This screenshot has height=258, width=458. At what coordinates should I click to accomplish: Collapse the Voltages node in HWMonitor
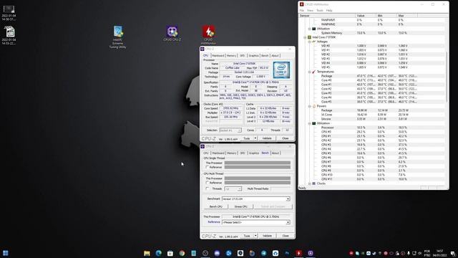(309, 42)
